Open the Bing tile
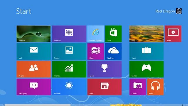Screen dimensions: 188x106 point(146,34)
